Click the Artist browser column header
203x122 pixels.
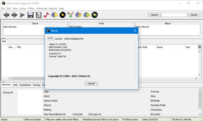101,23
